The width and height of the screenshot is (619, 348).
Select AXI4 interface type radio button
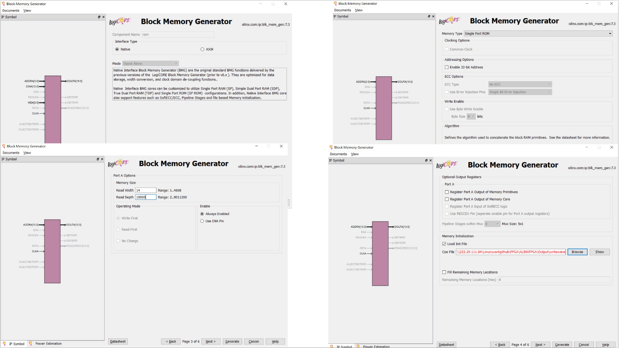[202, 49]
